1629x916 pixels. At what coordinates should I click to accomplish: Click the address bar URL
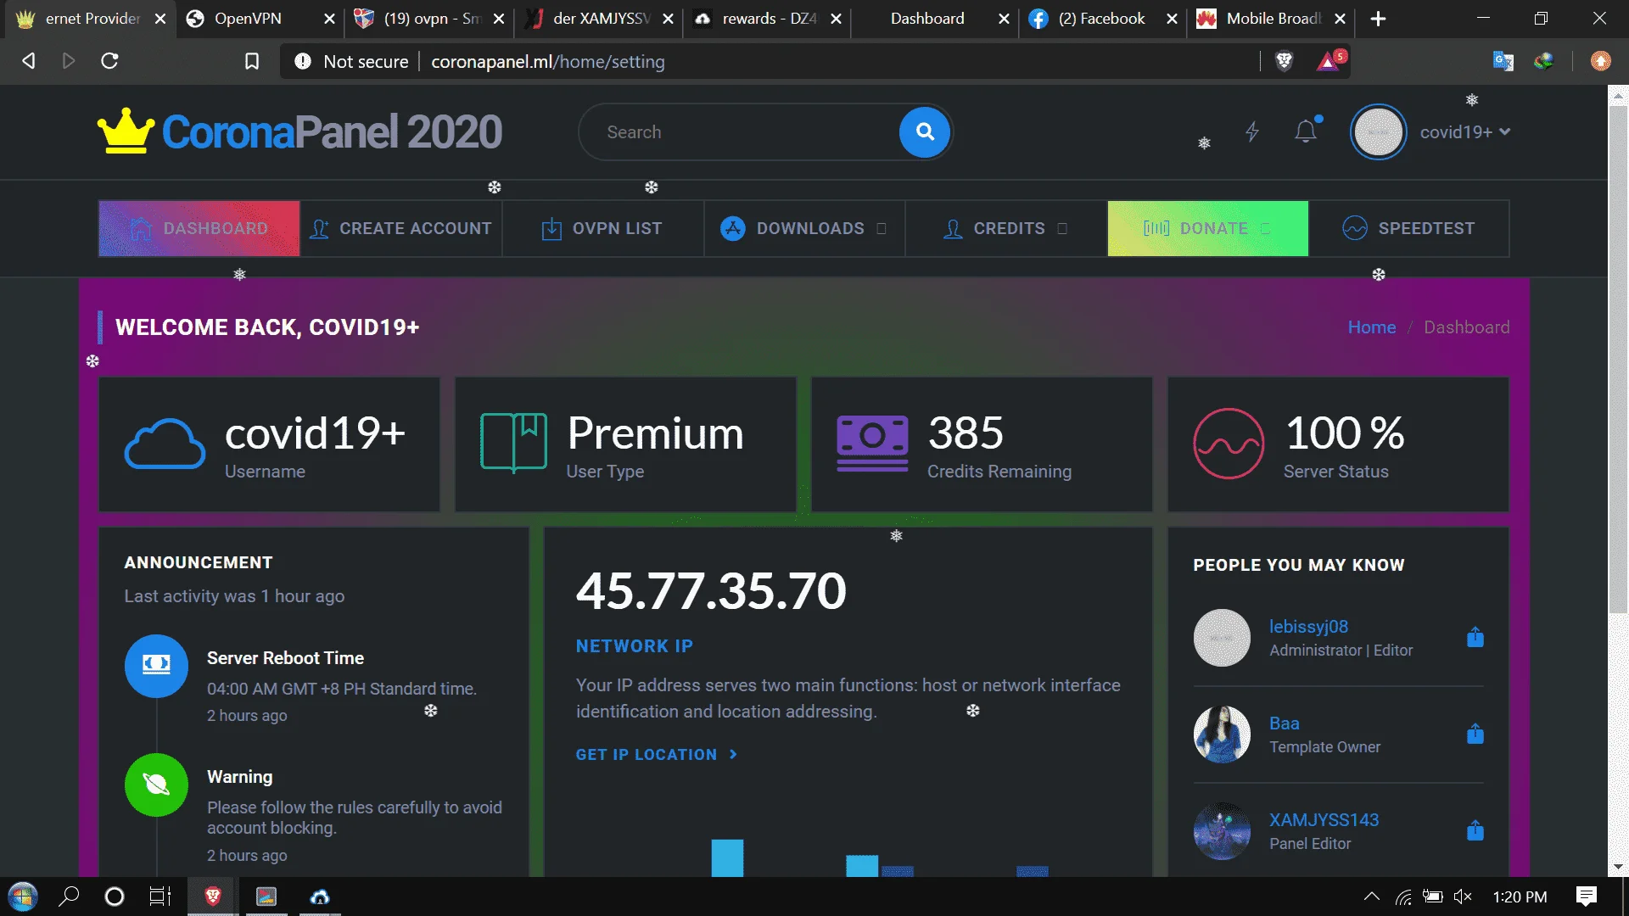[x=548, y=62]
